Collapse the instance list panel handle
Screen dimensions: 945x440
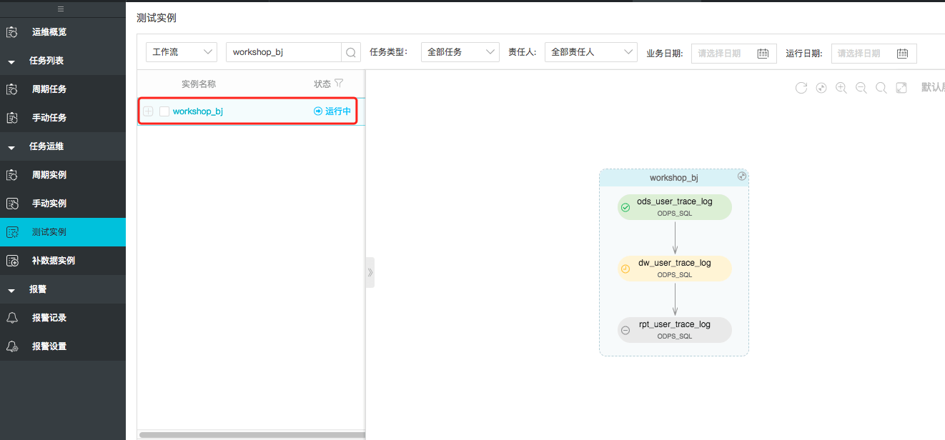pos(370,272)
